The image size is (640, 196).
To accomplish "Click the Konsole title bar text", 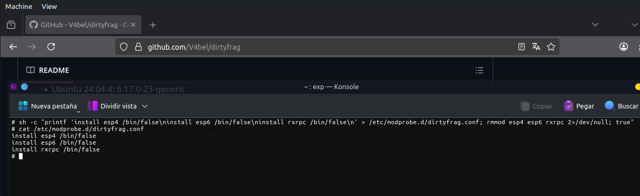I will click(x=331, y=86).
